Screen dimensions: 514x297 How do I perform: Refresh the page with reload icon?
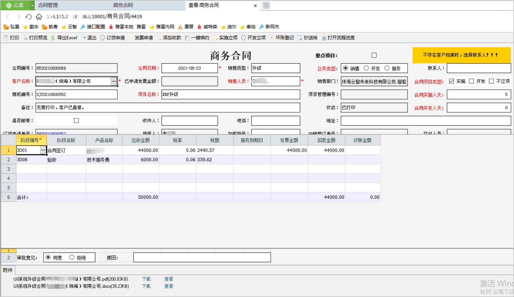[x=29, y=17]
